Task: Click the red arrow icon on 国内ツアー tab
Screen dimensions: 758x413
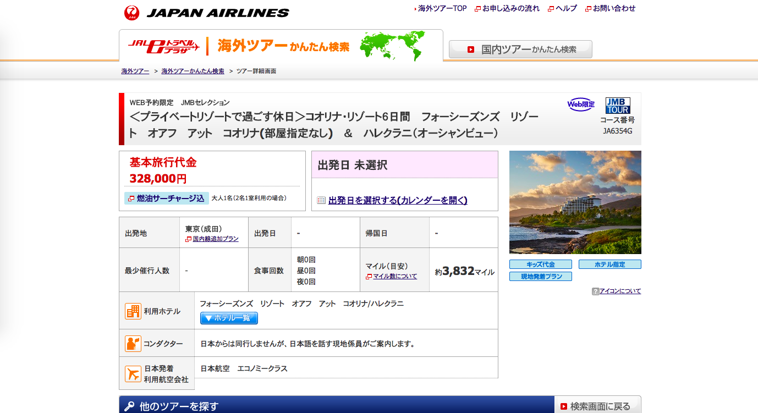Action: click(x=471, y=49)
